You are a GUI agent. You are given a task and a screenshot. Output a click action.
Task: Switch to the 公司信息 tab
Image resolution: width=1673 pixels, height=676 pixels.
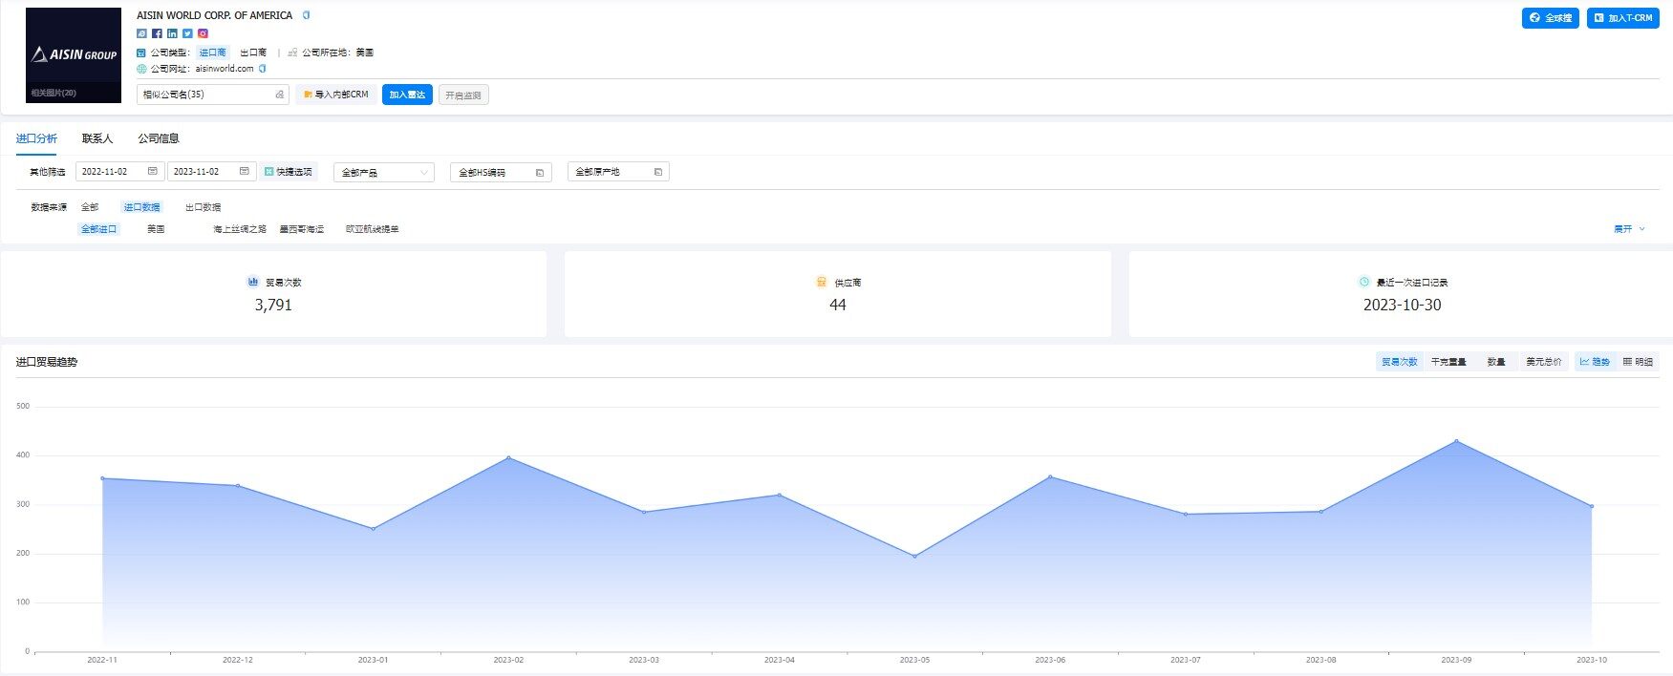tap(159, 138)
